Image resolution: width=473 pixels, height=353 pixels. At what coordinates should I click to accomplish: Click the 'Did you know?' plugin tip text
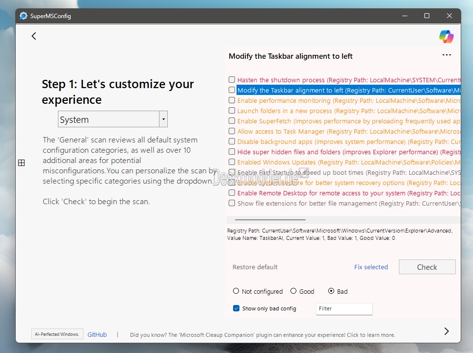coord(263,335)
